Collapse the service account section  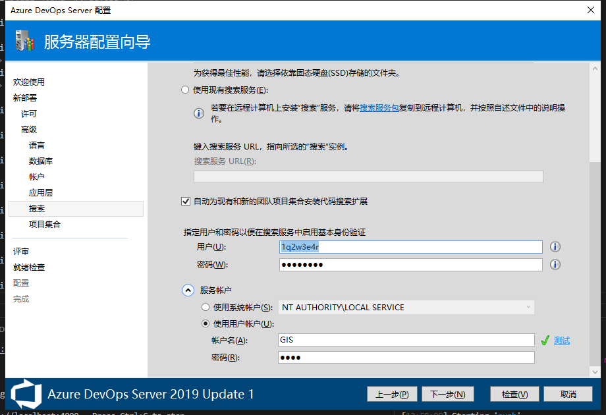point(188,290)
